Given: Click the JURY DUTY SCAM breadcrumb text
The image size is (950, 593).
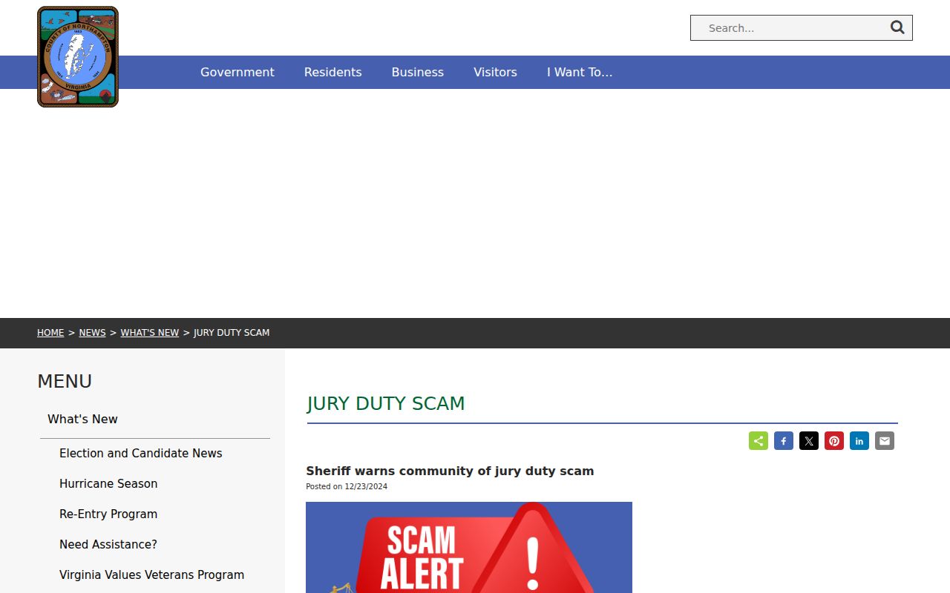Looking at the screenshot, I should [x=232, y=333].
